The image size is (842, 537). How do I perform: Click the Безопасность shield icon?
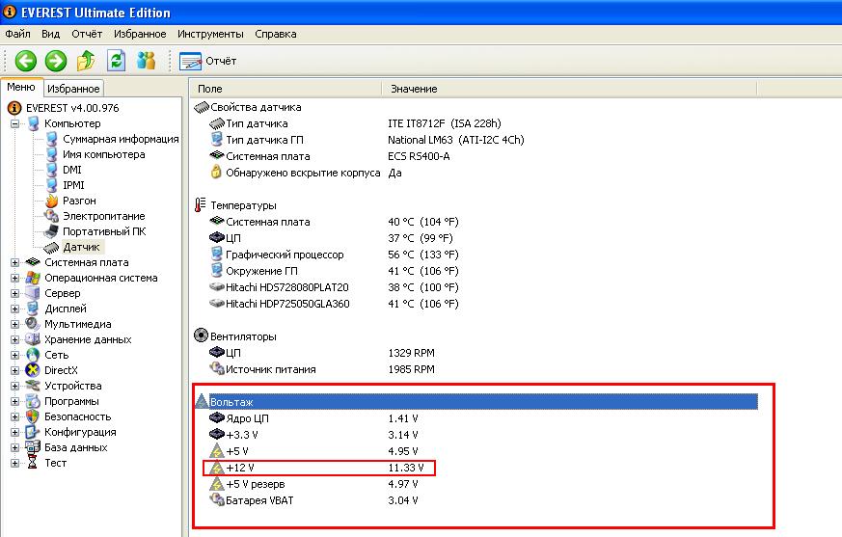pyautogui.click(x=33, y=416)
